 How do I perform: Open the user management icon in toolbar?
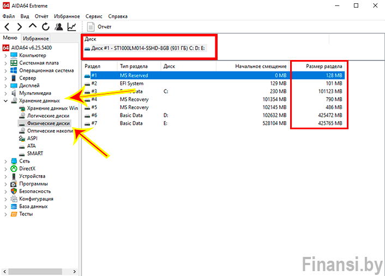point(59,27)
